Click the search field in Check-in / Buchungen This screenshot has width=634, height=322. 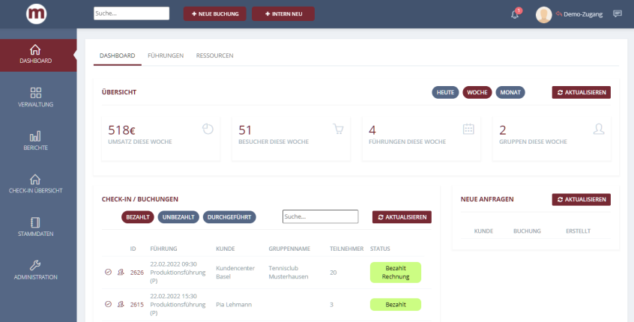320,217
